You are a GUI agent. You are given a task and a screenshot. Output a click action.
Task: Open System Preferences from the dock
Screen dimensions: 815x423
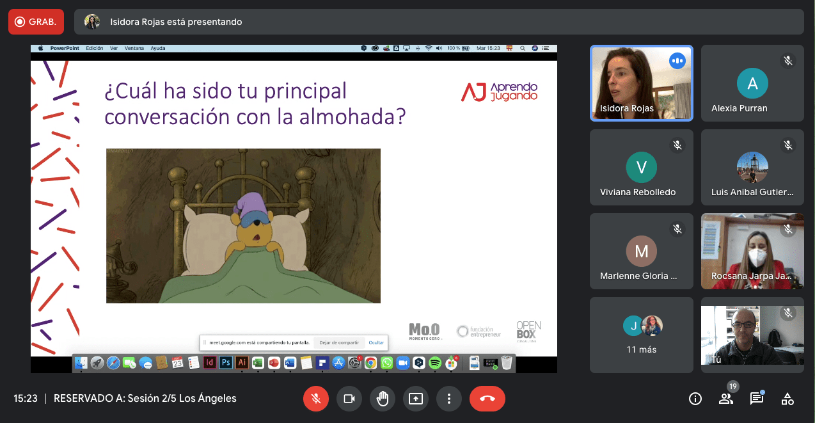354,363
